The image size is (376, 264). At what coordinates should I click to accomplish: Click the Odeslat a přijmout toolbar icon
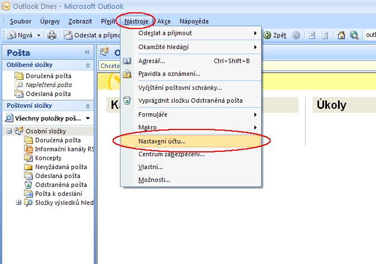[x=68, y=35]
